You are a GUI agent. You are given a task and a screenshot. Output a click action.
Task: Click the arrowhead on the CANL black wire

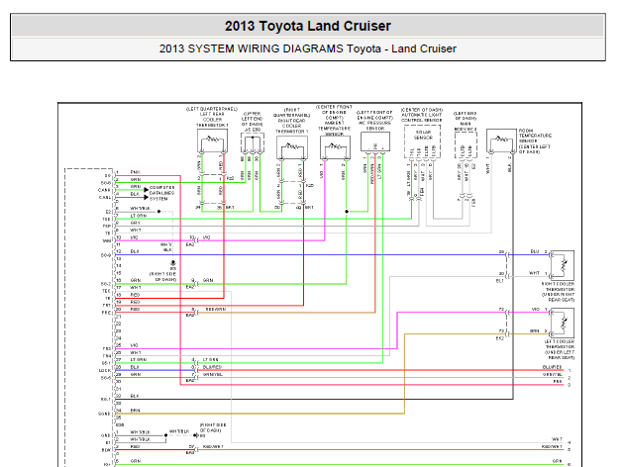(x=146, y=197)
